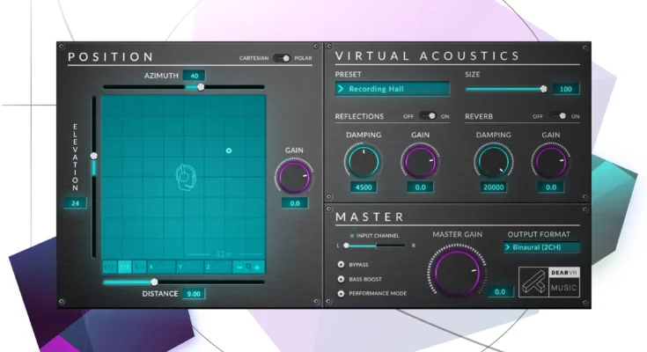Zoom in the position grid with plus icon
Viewport: 647px width, 352px height.
[x=257, y=267]
